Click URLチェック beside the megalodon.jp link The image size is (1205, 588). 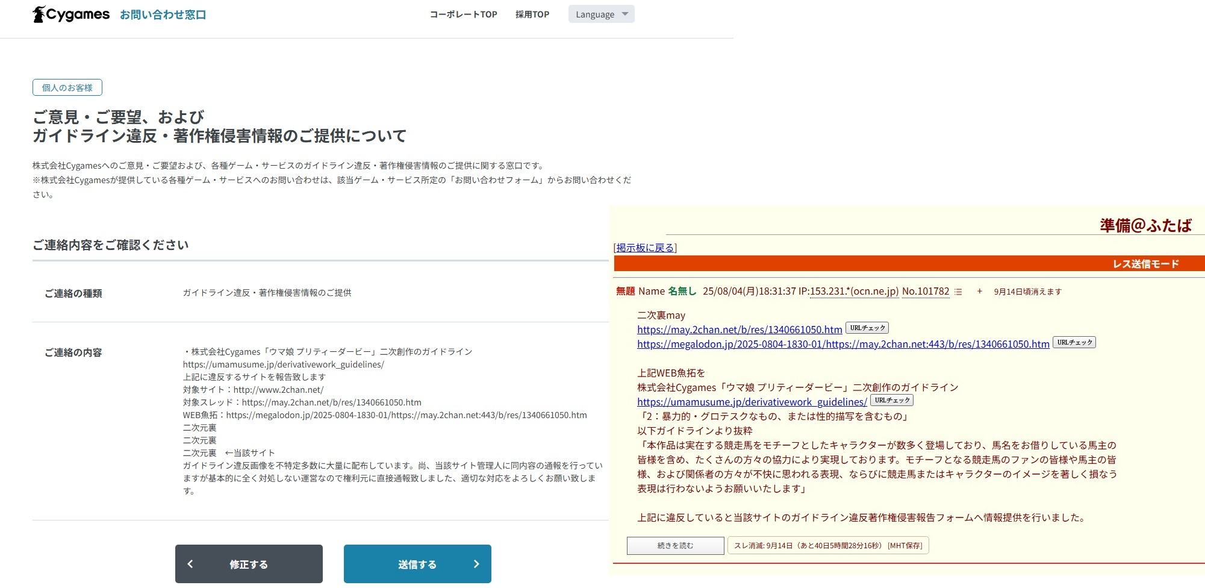point(1074,342)
